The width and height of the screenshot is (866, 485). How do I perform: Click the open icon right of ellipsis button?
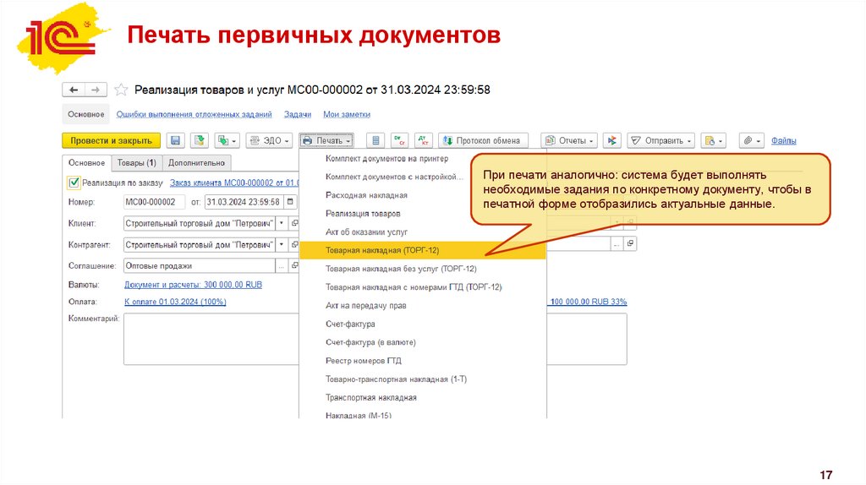point(630,243)
